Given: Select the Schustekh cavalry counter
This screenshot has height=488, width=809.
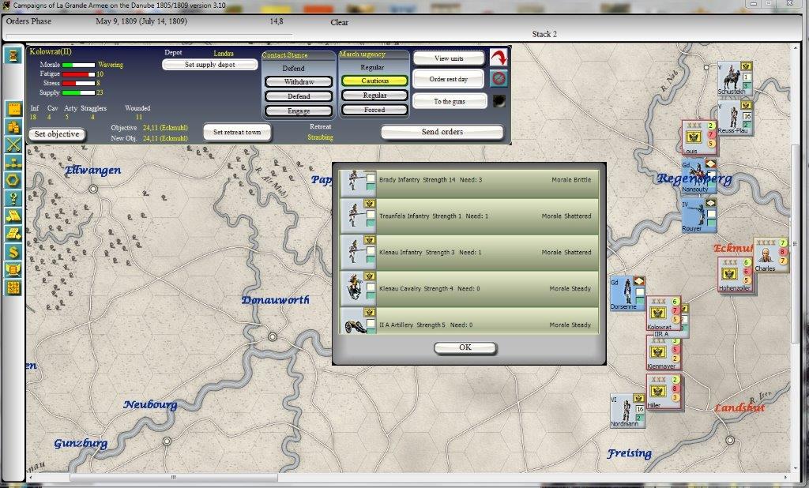Looking at the screenshot, I should [x=736, y=78].
